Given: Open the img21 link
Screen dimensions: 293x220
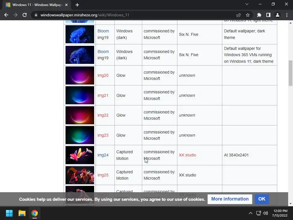Looking at the screenshot, I should pos(103,95).
